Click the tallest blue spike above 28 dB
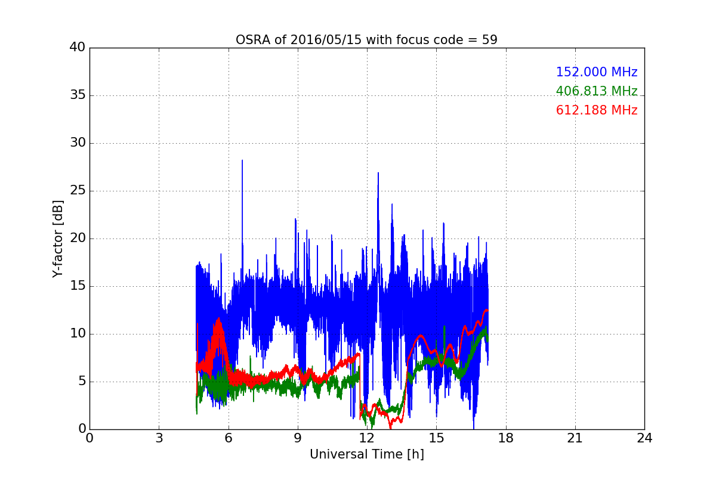The height and width of the screenshot is (477, 716). (x=242, y=161)
